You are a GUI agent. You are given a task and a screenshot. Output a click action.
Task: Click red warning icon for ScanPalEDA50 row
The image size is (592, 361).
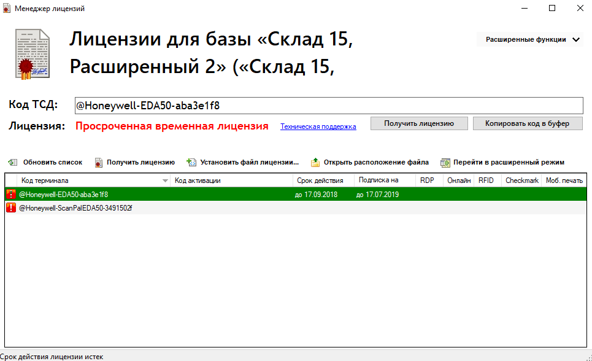click(11, 208)
